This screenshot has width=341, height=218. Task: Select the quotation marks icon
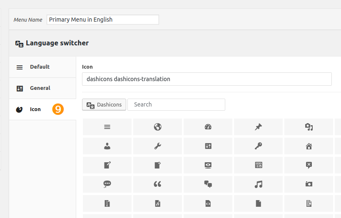click(157, 184)
